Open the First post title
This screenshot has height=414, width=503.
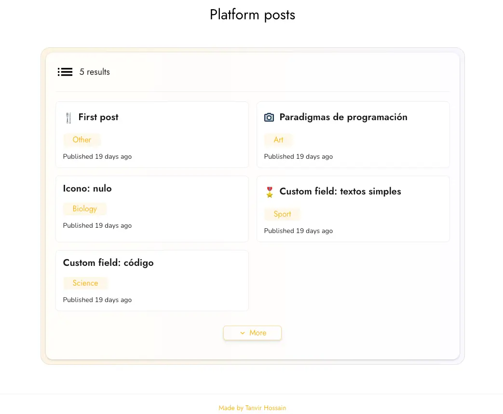[98, 117]
